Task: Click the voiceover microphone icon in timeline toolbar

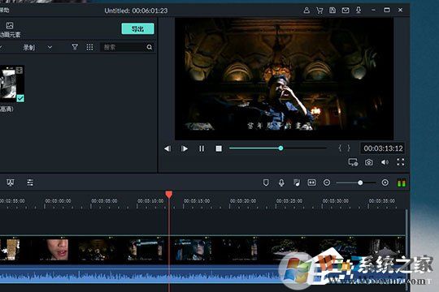Action: (x=281, y=182)
